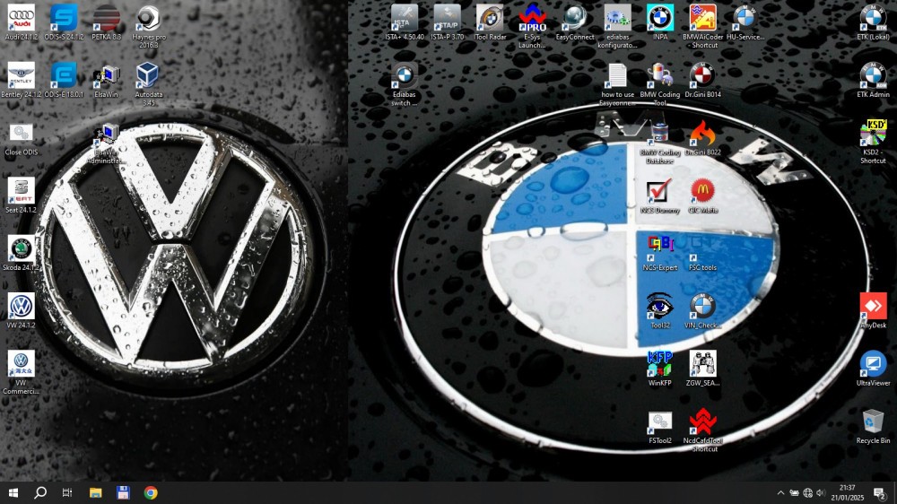Open the taskbar clock showing 21:37
The width and height of the screenshot is (897, 504).
(848, 492)
